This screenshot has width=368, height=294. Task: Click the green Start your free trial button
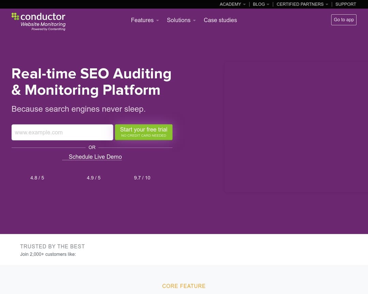pyautogui.click(x=143, y=132)
